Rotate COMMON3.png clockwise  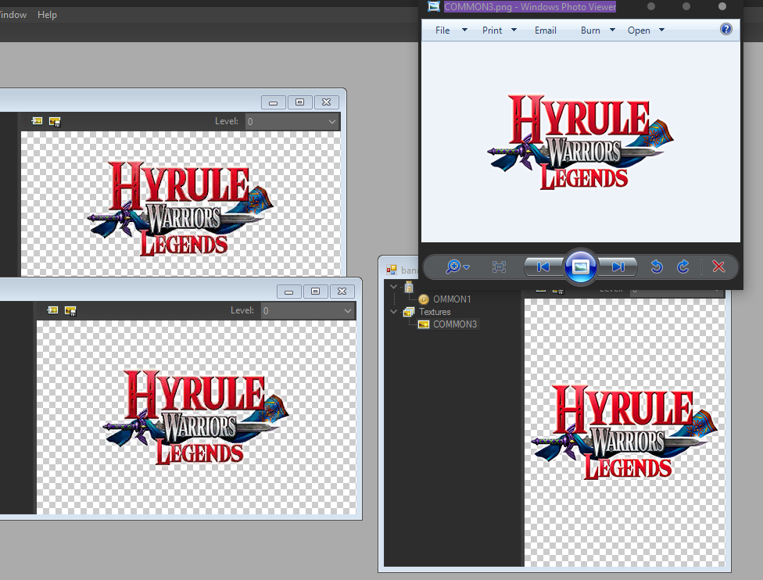pos(682,267)
